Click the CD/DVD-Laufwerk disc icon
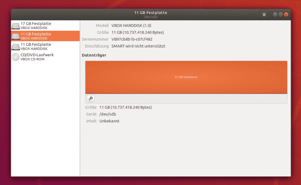Image resolution: width=301 pixels, height=185 pixels. pos(16,57)
